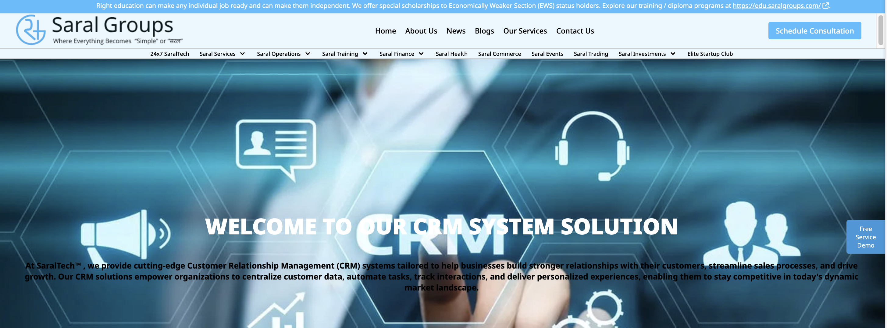Click the Schedule Consultation button
This screenshot has width=887, height=328.
point(815,30)
